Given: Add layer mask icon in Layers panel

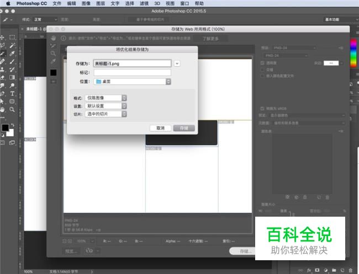Looking at the screenshot, I should (x=318, y=270).
